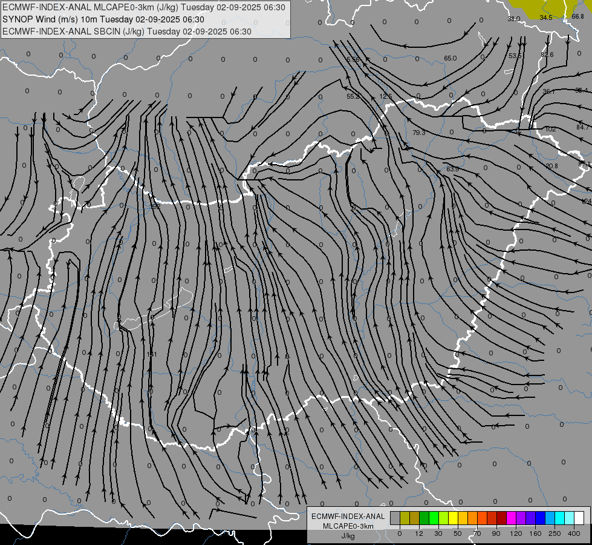This screenshot has width=592, height=545.
Task: Click the legend title 'ECMWF-INDEX-ANAL'
Action: [x=348, y=517]
